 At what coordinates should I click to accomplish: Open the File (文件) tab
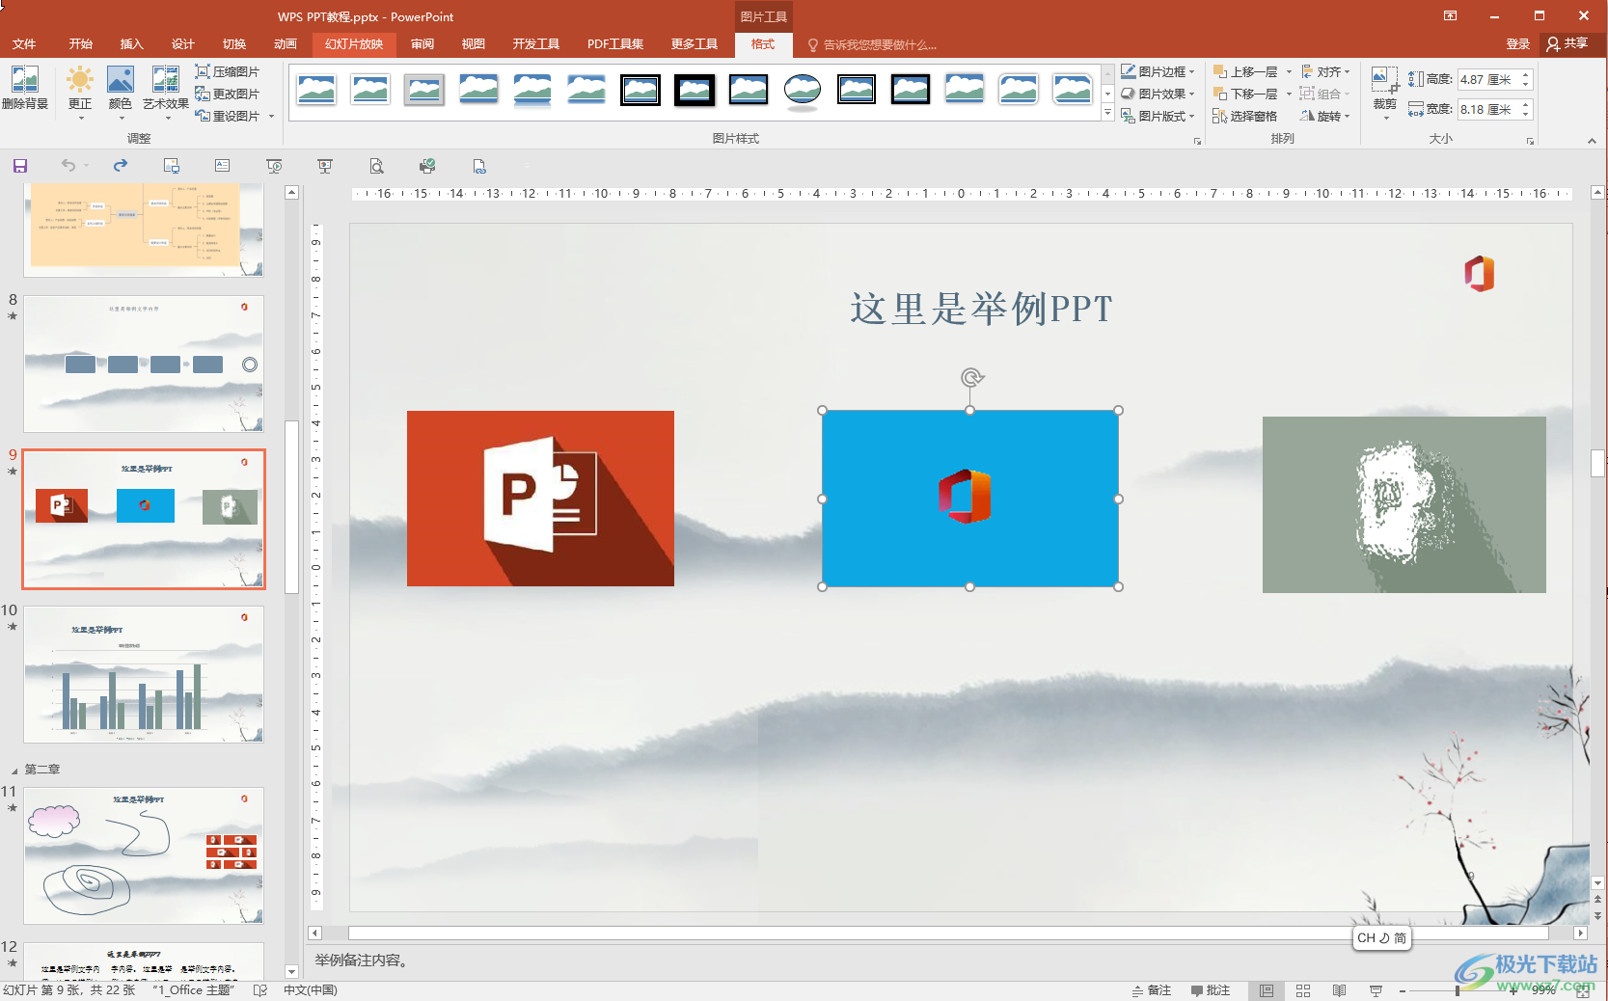point(24,44)
